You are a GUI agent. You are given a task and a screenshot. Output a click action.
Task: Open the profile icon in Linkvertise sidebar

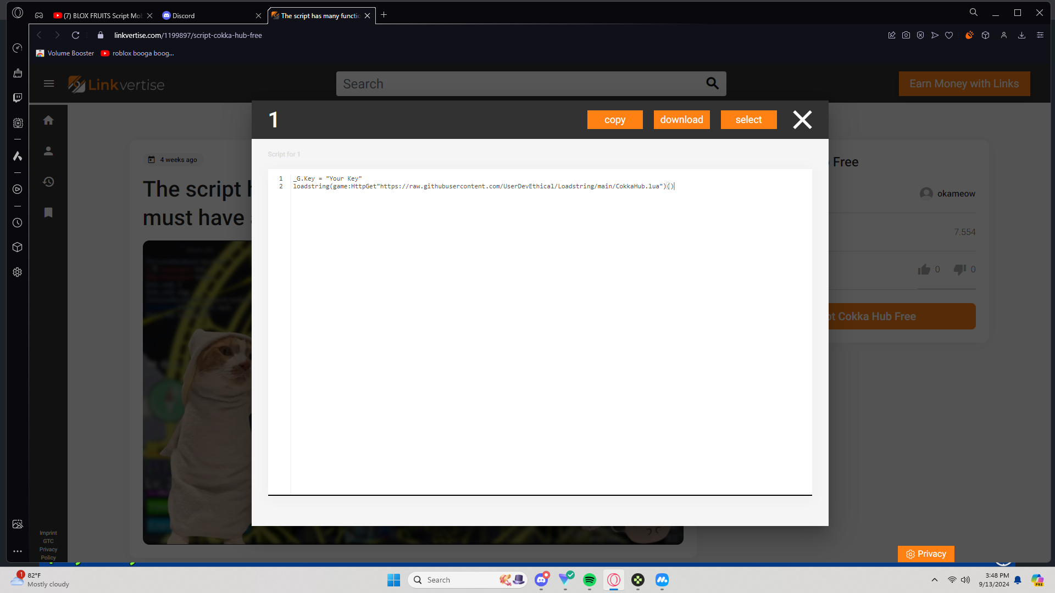click(x=48, y=151)
